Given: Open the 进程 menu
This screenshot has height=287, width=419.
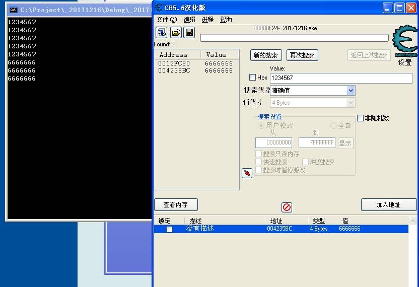Looking at the screenshot, I should click(207, 20).
